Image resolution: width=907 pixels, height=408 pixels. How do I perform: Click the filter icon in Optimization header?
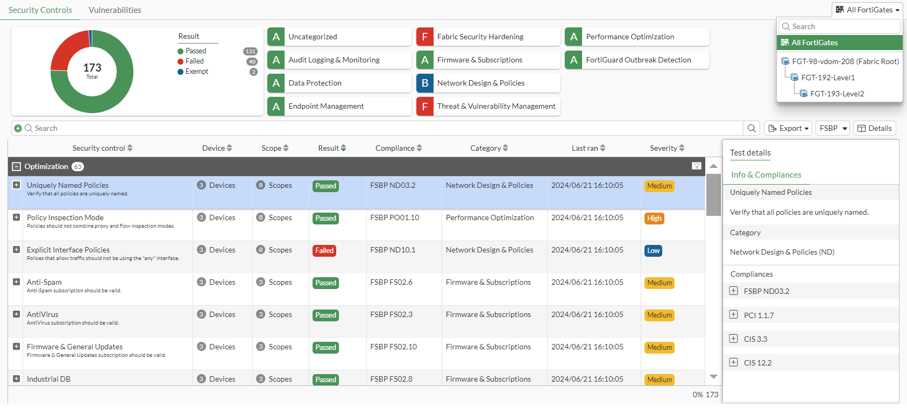click(x=696, y=166)
